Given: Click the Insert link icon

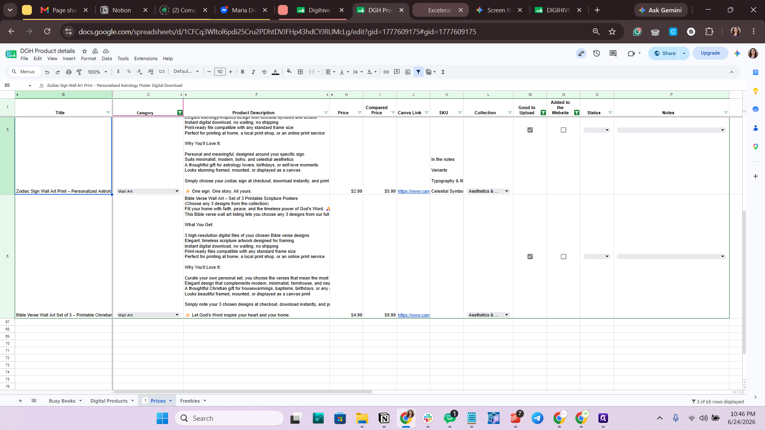Looking at the screenshot, I should [386, 72].
